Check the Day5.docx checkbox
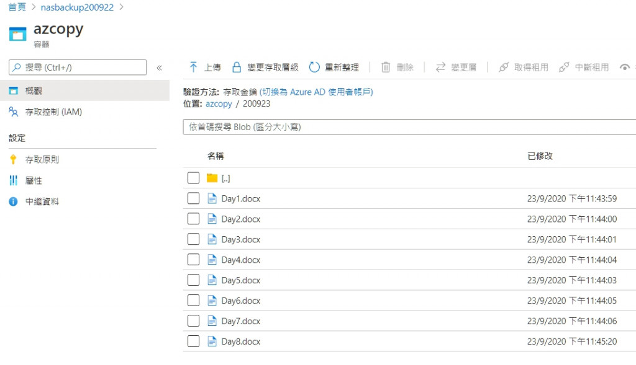 point(194,279)
